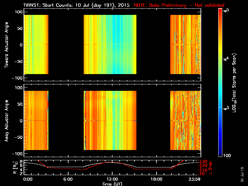Screen dimensions: 248x186
Task: Click the red "L Shell" axis label
Action: 211,167
